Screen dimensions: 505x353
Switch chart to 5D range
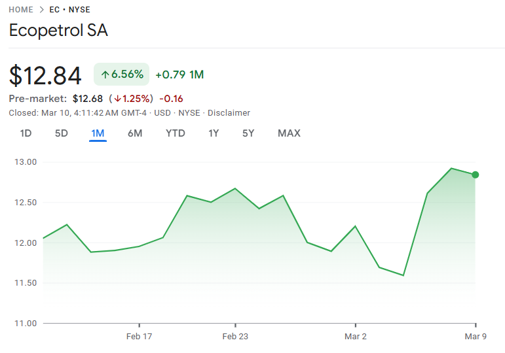click(x=61, y=133)
